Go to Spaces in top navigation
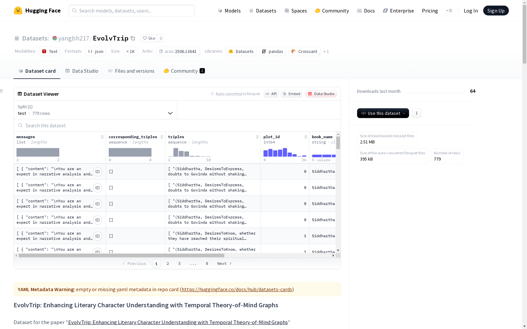Image resolution: width=527 pixels, height=329 pixels. point(296,11)
